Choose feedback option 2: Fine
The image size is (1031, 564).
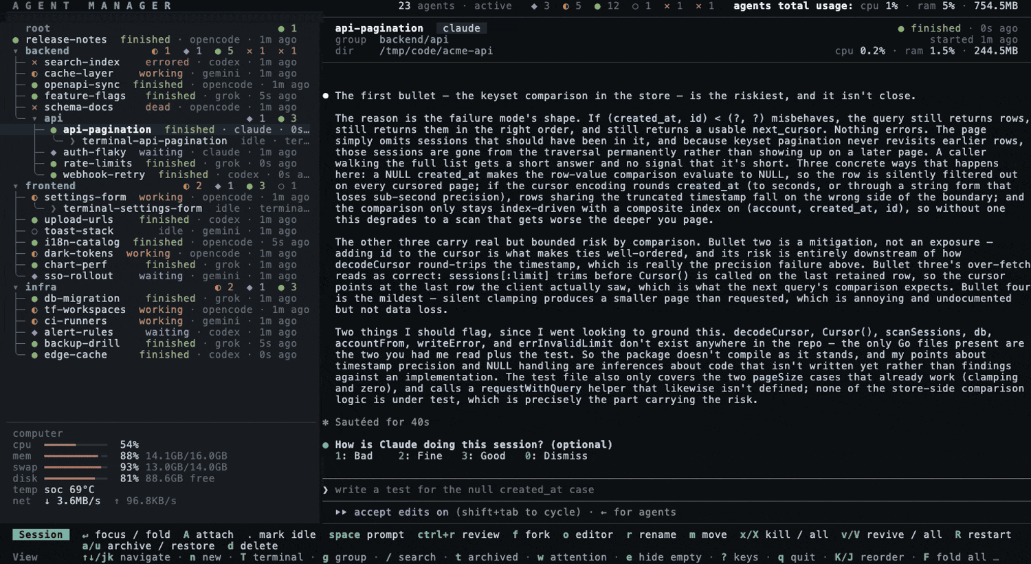(421, 456)
